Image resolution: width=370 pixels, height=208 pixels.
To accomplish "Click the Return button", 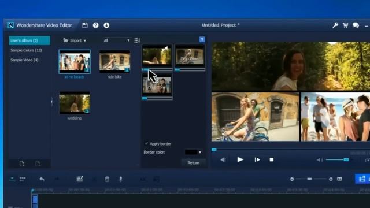I will click(x=193, y=163).
